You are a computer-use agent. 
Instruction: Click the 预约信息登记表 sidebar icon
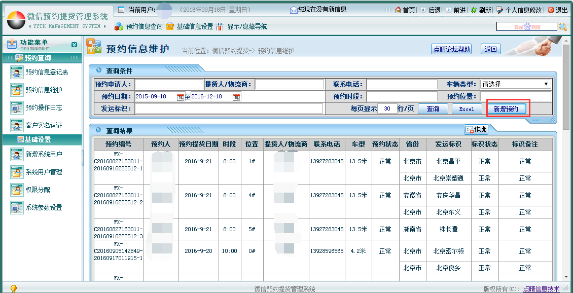coord(17,72)
